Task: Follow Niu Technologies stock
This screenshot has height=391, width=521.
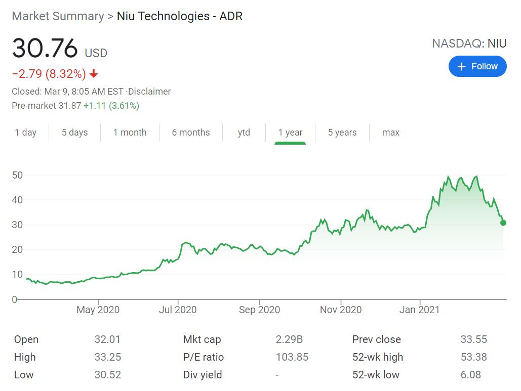Action: tap(477, 66)
